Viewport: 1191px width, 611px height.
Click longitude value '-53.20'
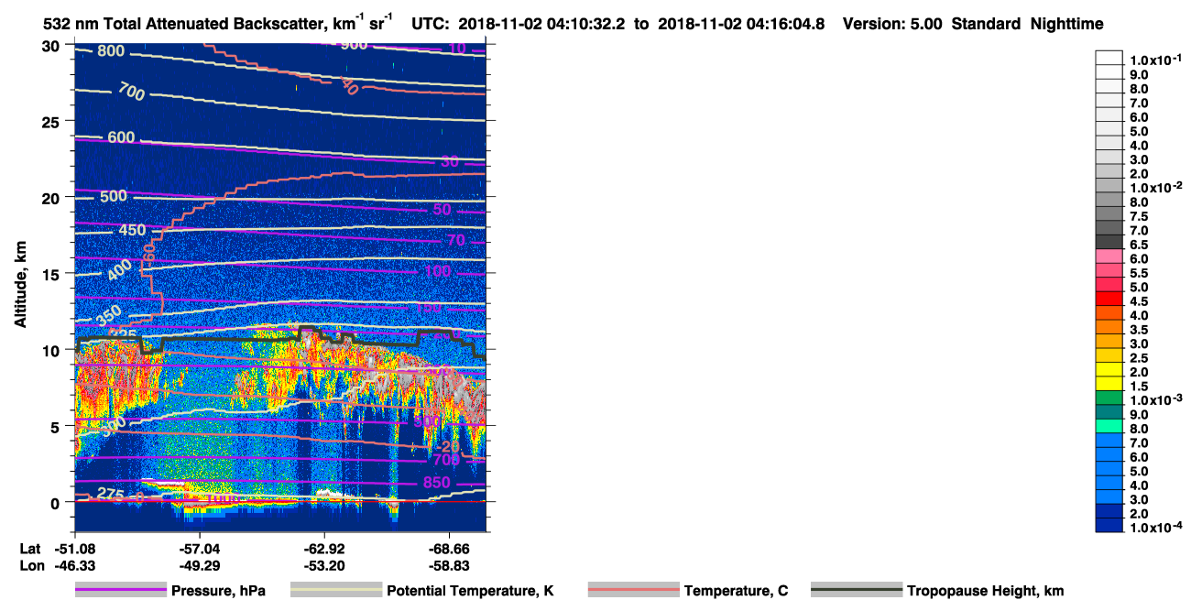[324, 565]
